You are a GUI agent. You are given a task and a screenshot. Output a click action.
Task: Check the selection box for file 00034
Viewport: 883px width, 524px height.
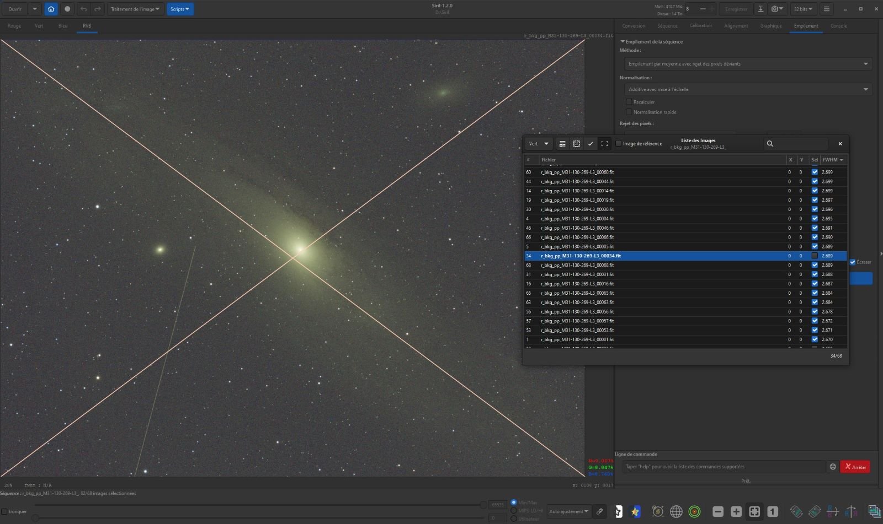(815, 256)
